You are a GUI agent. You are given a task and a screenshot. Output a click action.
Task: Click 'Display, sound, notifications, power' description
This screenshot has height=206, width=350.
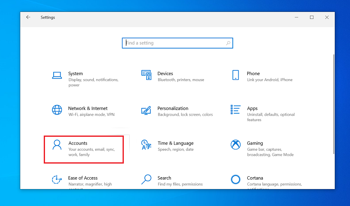pos(93,82)
